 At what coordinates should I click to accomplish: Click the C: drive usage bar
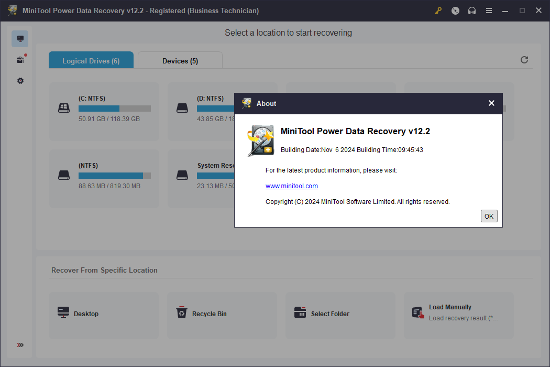coord(115,109)
